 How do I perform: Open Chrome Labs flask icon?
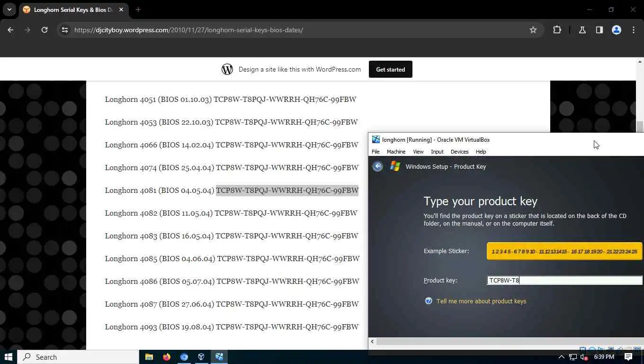(582, 30)
